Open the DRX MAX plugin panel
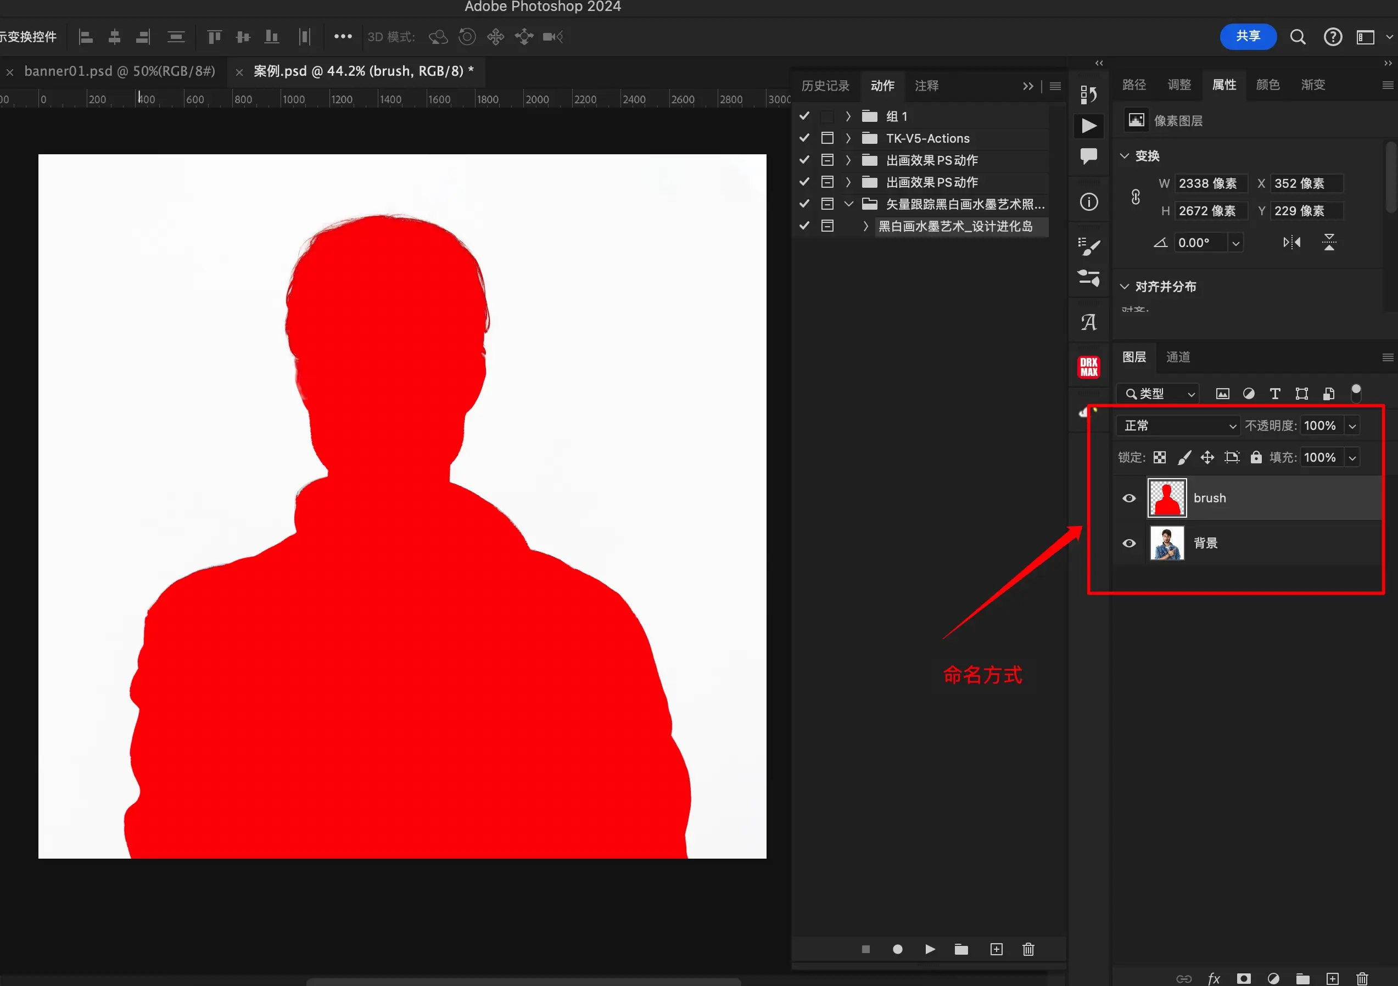1398x986 pixels. (1089, 366)
